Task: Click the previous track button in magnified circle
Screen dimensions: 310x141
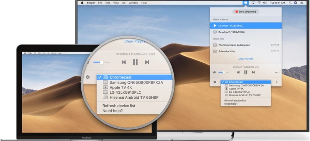Action: (124, 62)
